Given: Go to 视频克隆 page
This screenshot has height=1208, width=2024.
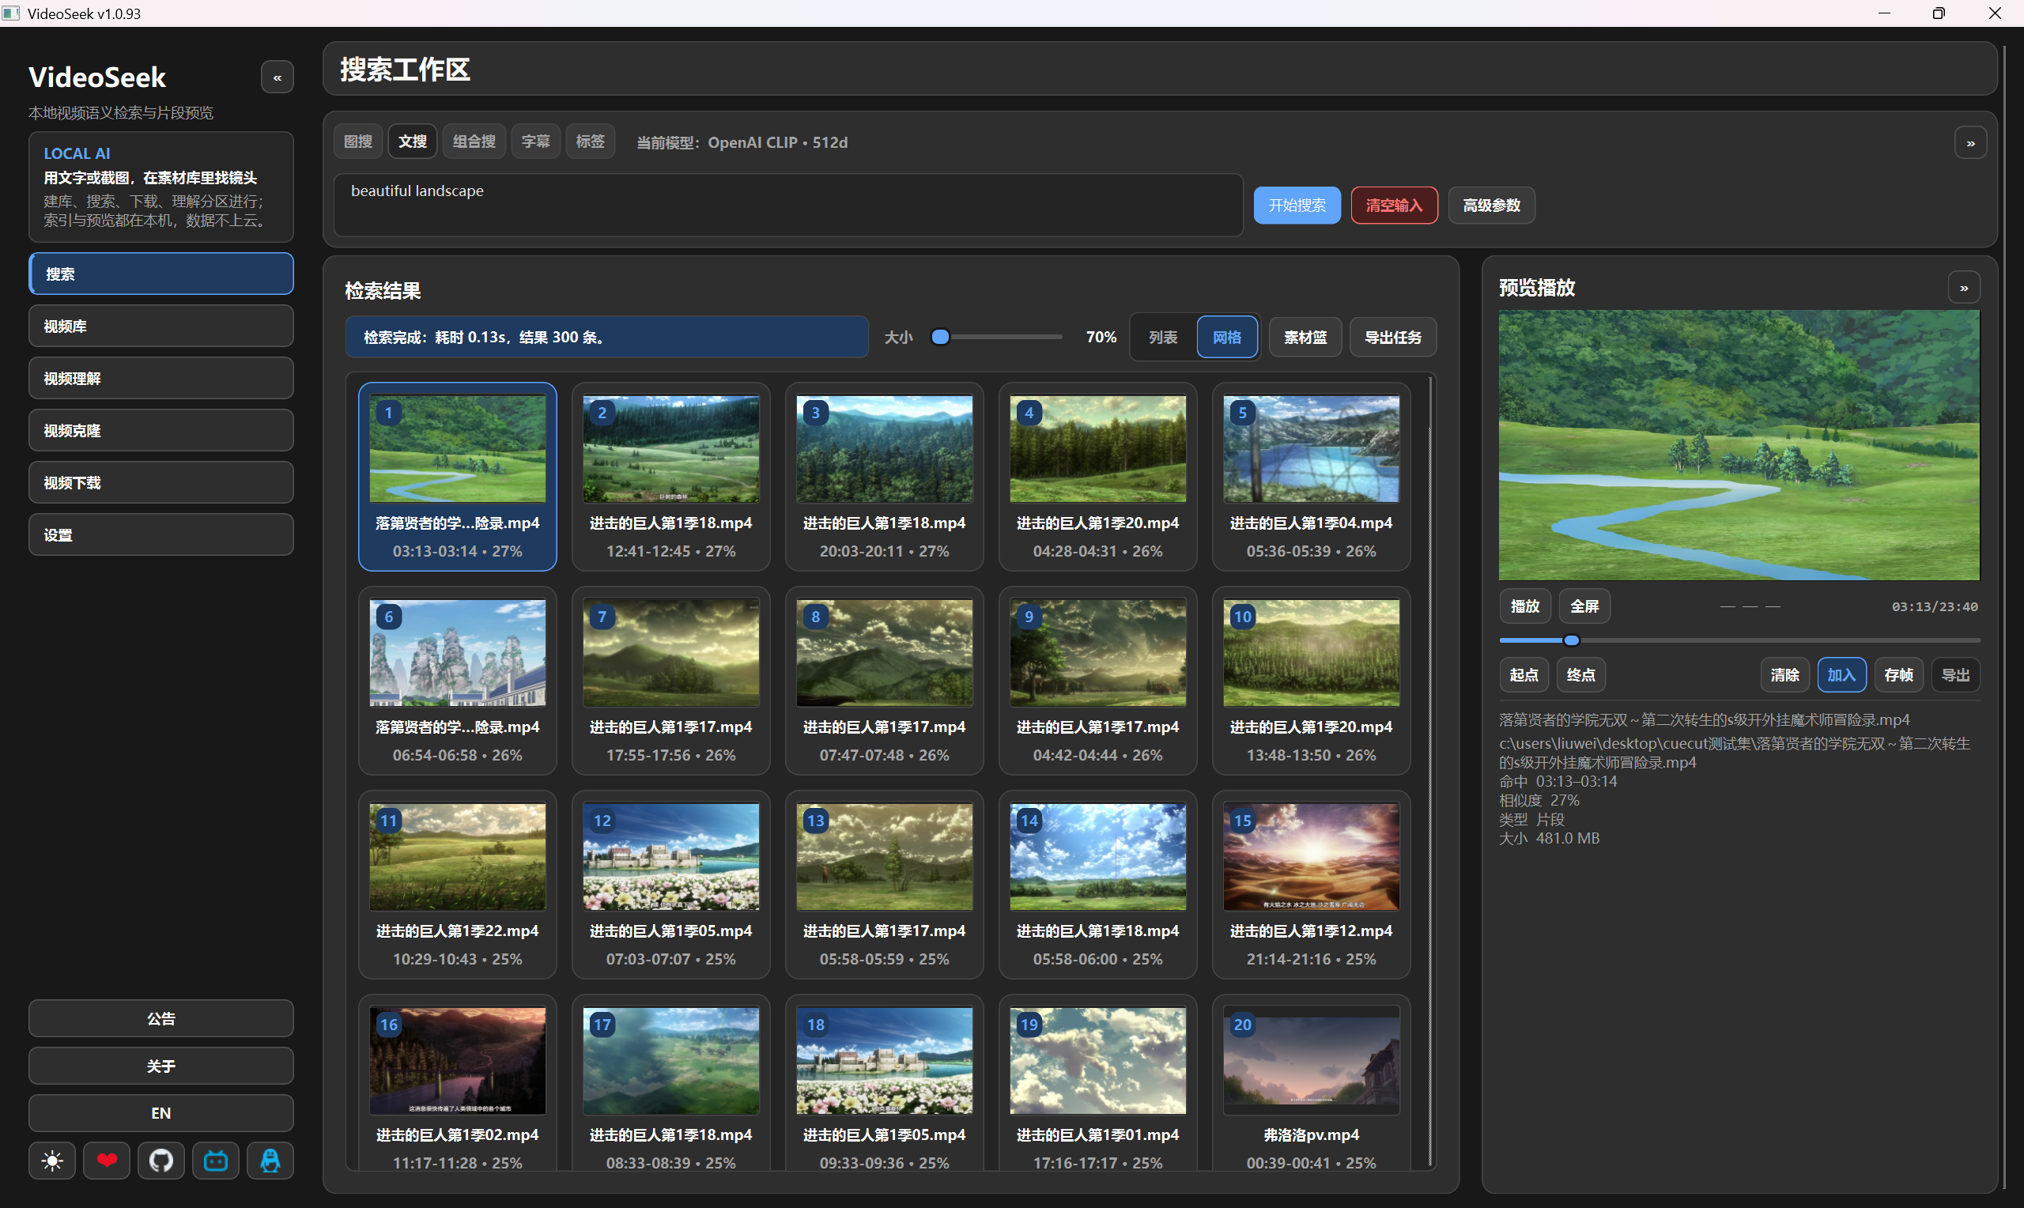Looking at the screenshot, I should pos(161,431).
